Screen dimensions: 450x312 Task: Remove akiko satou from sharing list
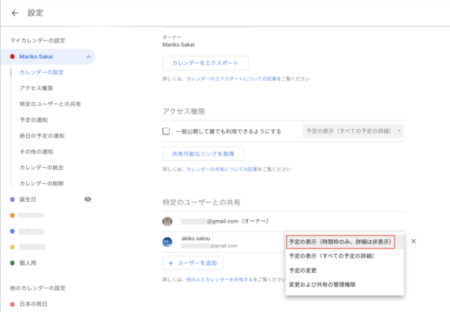coord(414,241)
